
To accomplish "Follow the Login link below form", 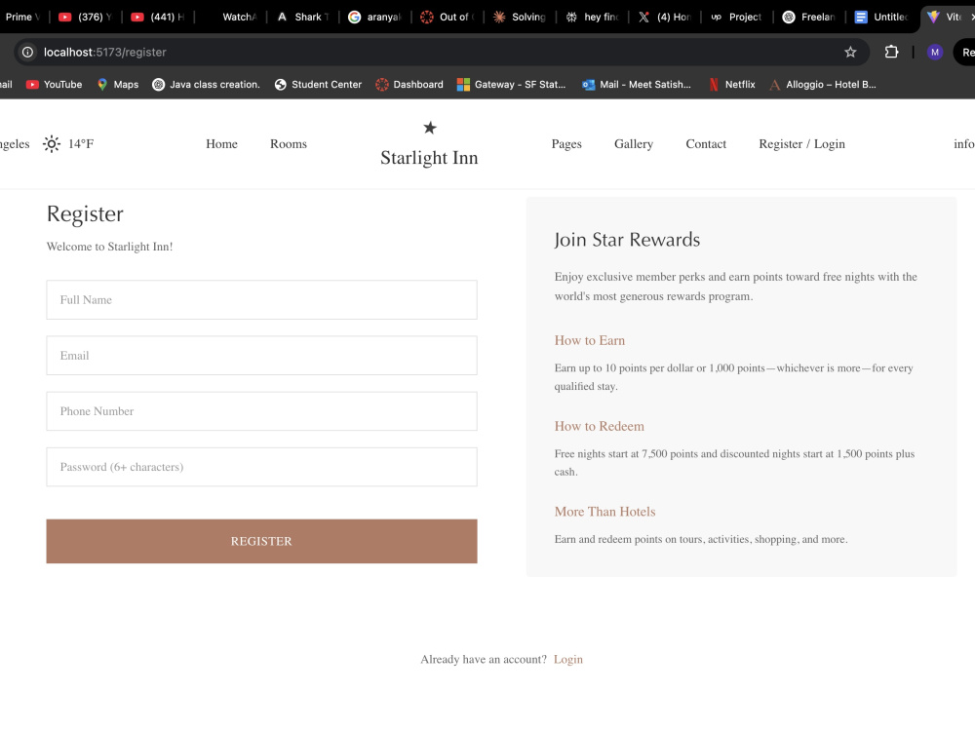I will [568, 660].
